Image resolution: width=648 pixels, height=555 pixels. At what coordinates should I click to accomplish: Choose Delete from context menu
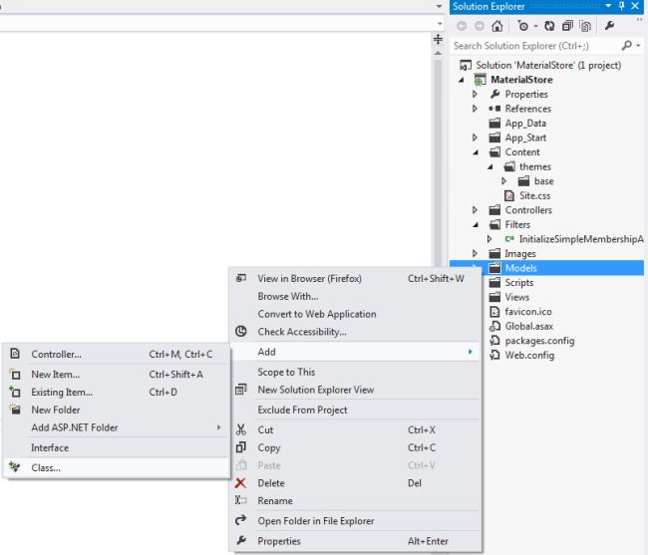coord(356,483)
